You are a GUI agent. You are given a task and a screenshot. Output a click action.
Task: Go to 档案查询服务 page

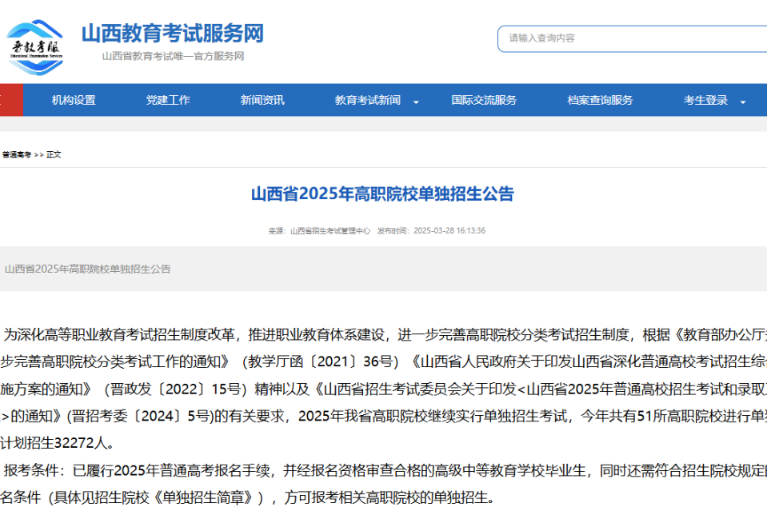pos(600,100)
